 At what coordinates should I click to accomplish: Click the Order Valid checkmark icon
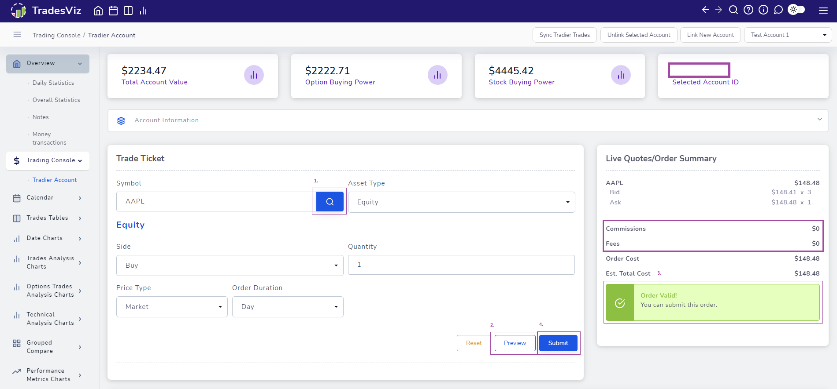(620, 303)
